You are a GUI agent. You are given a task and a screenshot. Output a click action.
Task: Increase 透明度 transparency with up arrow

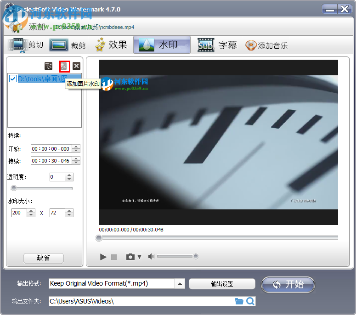point(69,175)
